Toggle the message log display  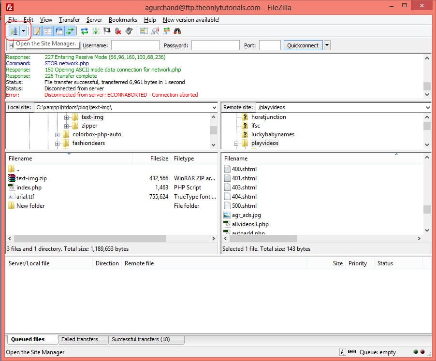[37, 31]
